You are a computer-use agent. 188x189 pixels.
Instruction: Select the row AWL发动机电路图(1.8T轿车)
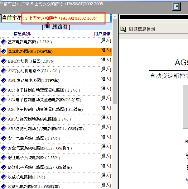click(56, 81)
